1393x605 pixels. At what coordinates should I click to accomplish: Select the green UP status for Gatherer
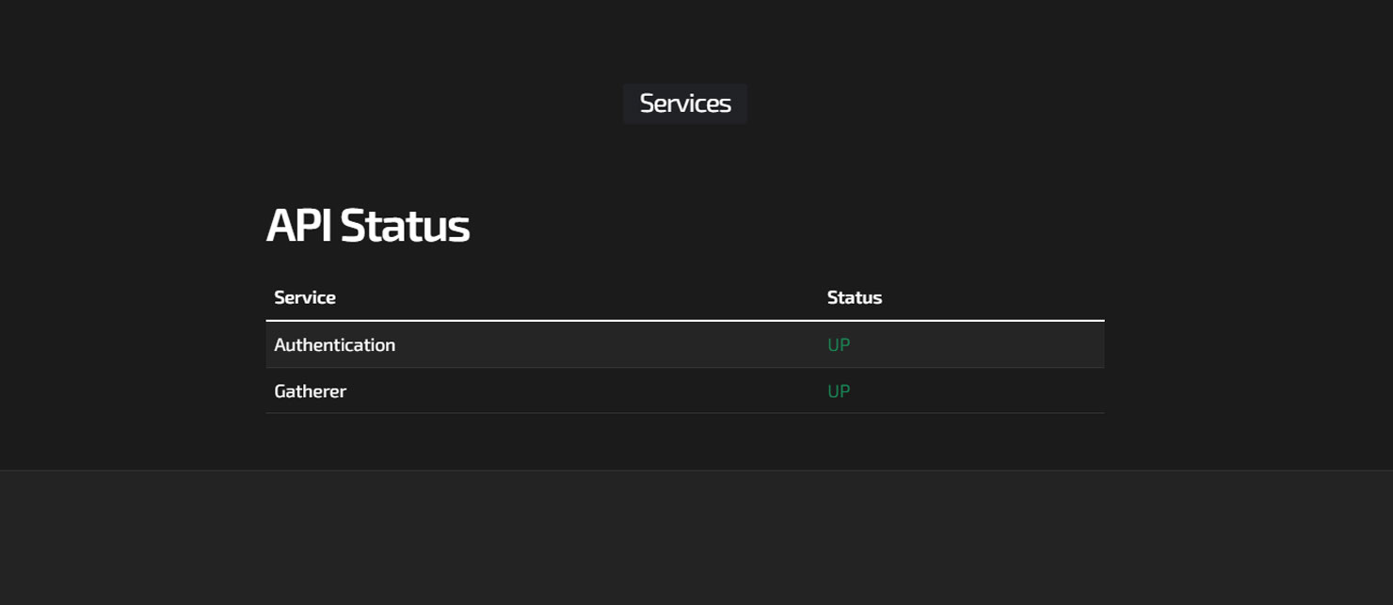[x=839, y=390]
